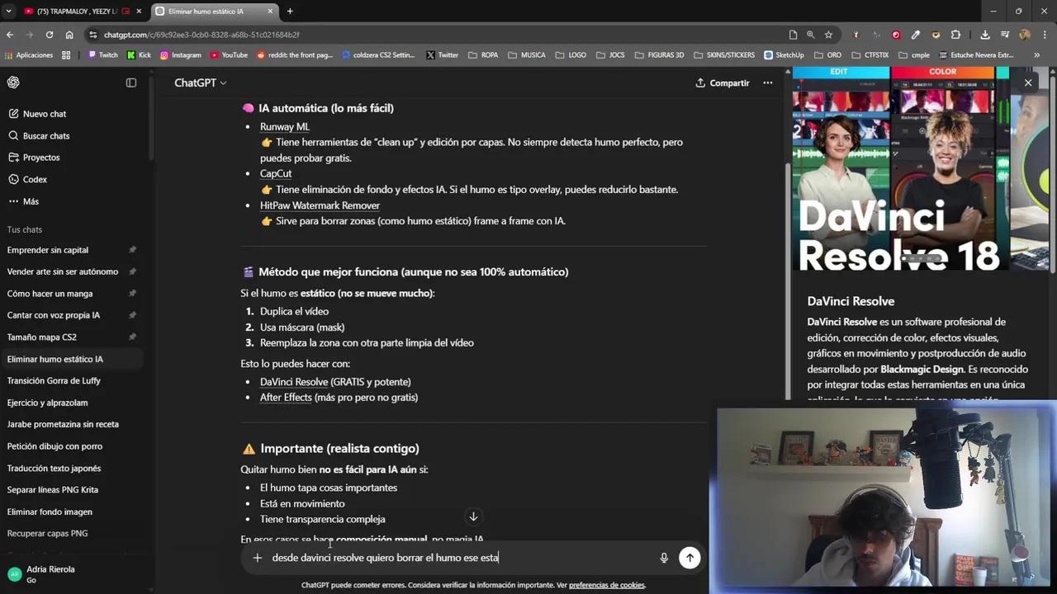Open the browser downloads icon
This screenshot has height=594, width=1057.
(x=985, y=35)
